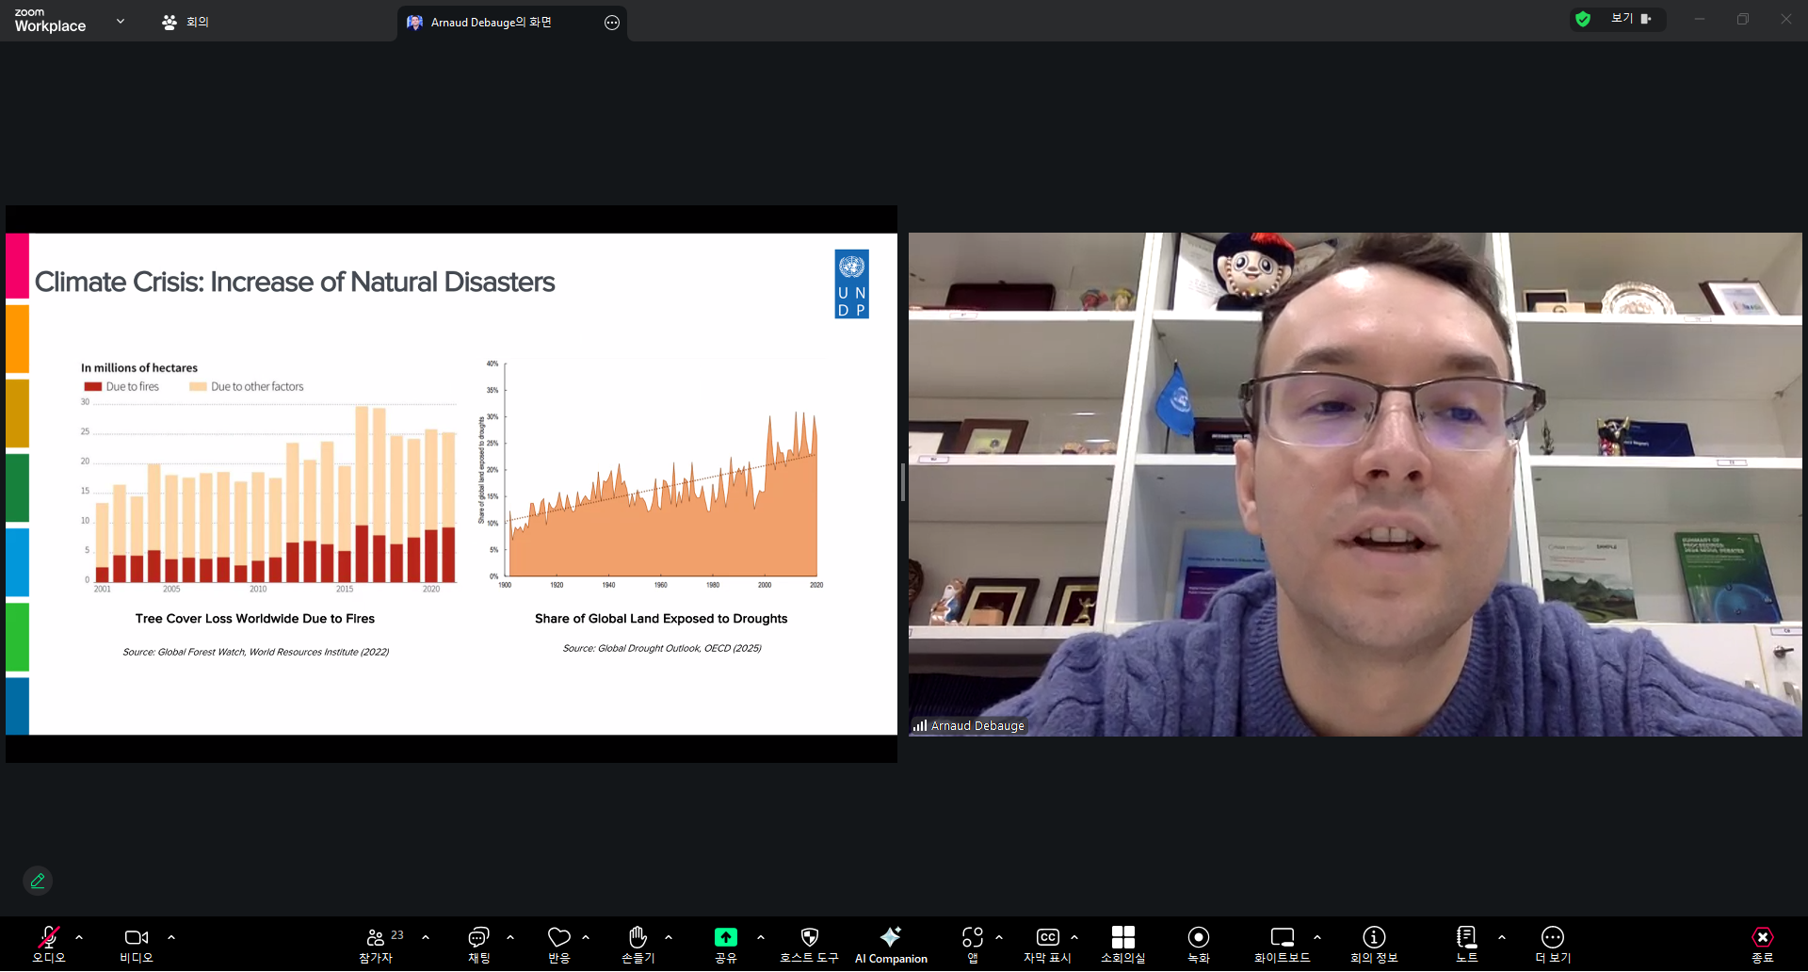Click 'In millions of hectares' chart label
This screenshot has width=1808, height=972.
coord(139,368)
